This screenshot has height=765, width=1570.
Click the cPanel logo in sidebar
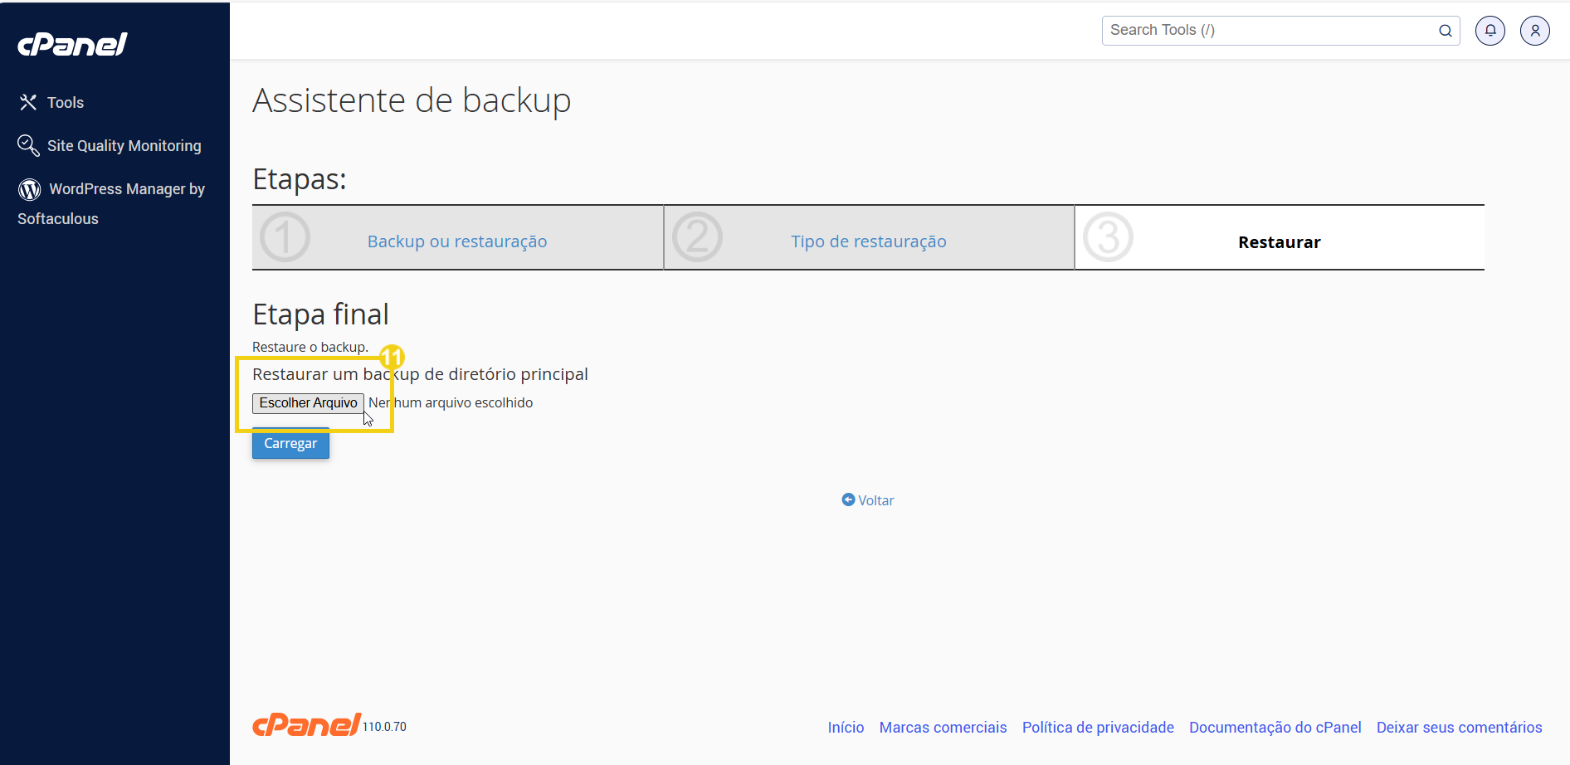[x=72, y=44]
